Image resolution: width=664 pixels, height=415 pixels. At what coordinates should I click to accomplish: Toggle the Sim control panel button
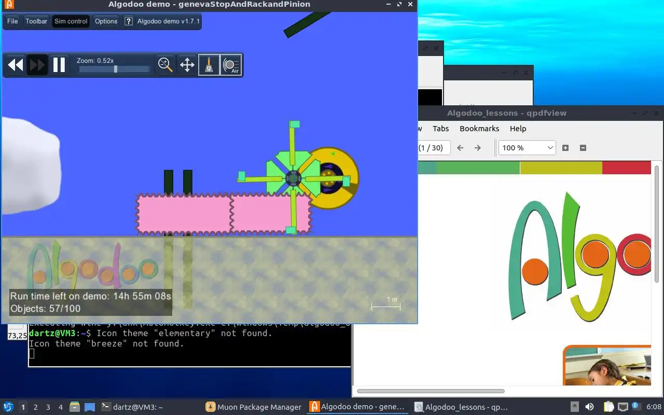click(71, 21)
